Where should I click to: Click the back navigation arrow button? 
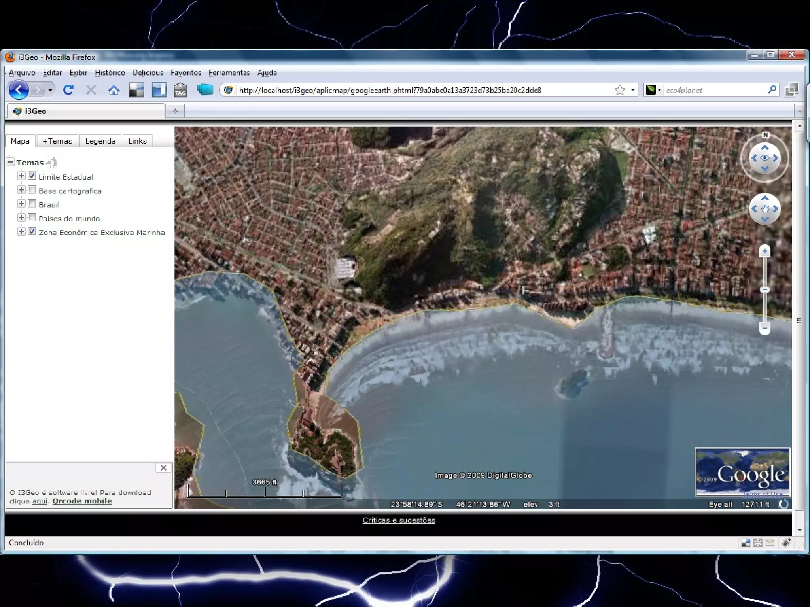click(19, 90)
